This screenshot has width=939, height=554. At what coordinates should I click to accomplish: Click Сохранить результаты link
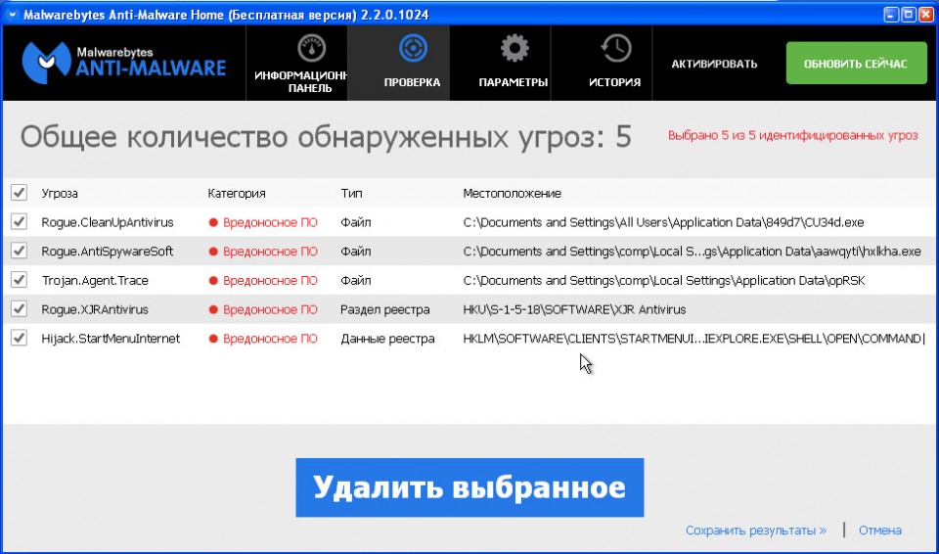756,530
